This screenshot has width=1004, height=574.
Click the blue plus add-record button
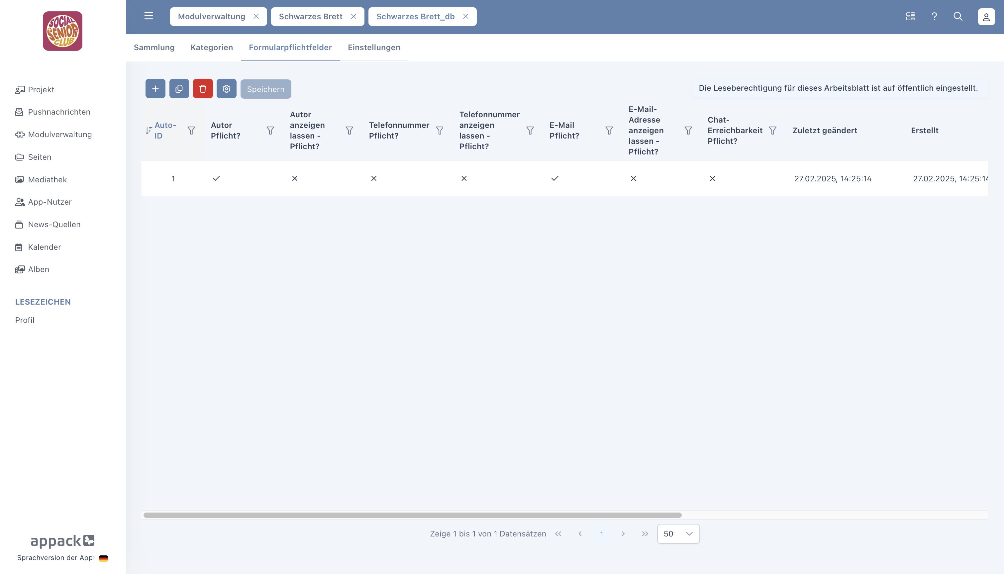155,89
